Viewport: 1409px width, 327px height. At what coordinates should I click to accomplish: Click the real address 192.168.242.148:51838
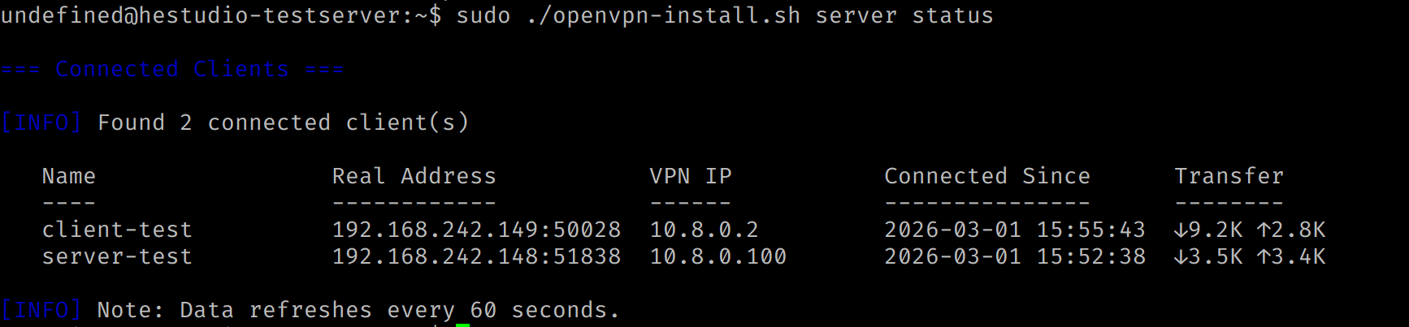click(x=476, y=256)
